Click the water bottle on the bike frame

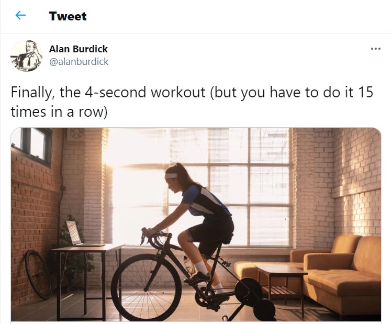point(189,264)
